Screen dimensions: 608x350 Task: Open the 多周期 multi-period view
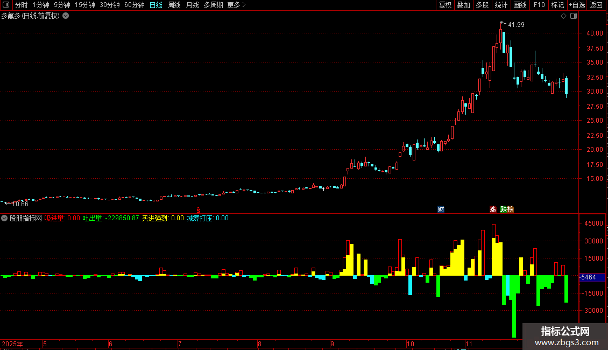[x=213, y=5]
